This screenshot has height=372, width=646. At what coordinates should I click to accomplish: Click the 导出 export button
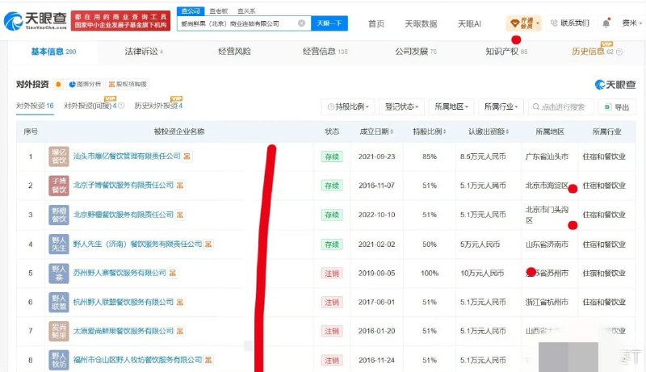coord(617,107)
